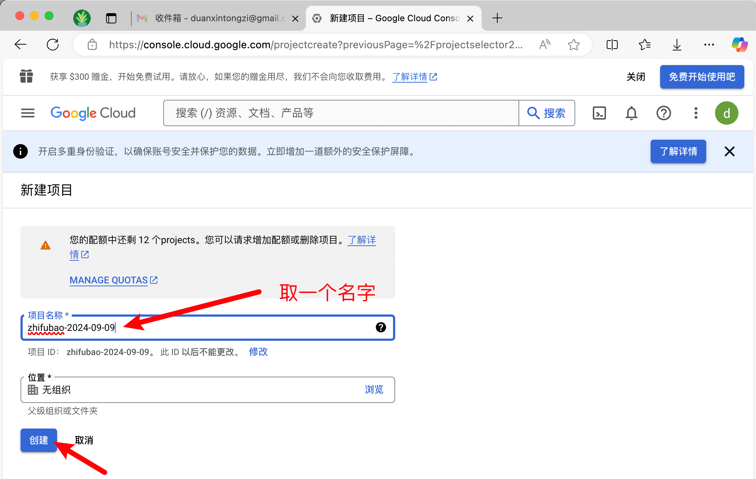Click the project name help tooltip icon
756x479 pixels.
[381, 327]
